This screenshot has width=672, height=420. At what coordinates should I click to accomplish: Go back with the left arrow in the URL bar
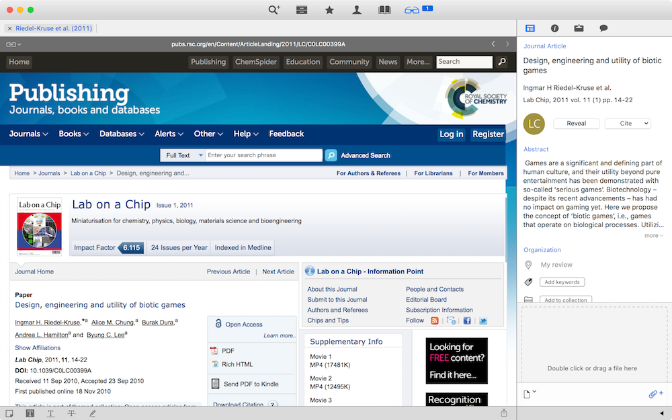pyautogui.click(x=493, y=44)
